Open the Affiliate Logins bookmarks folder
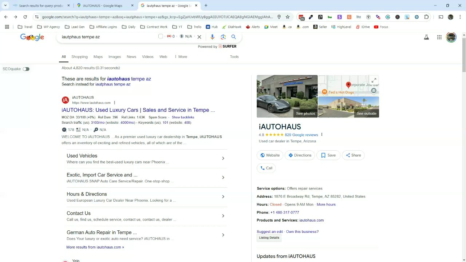Viewport: 466px width, 262px height. [x=103, y=27]
